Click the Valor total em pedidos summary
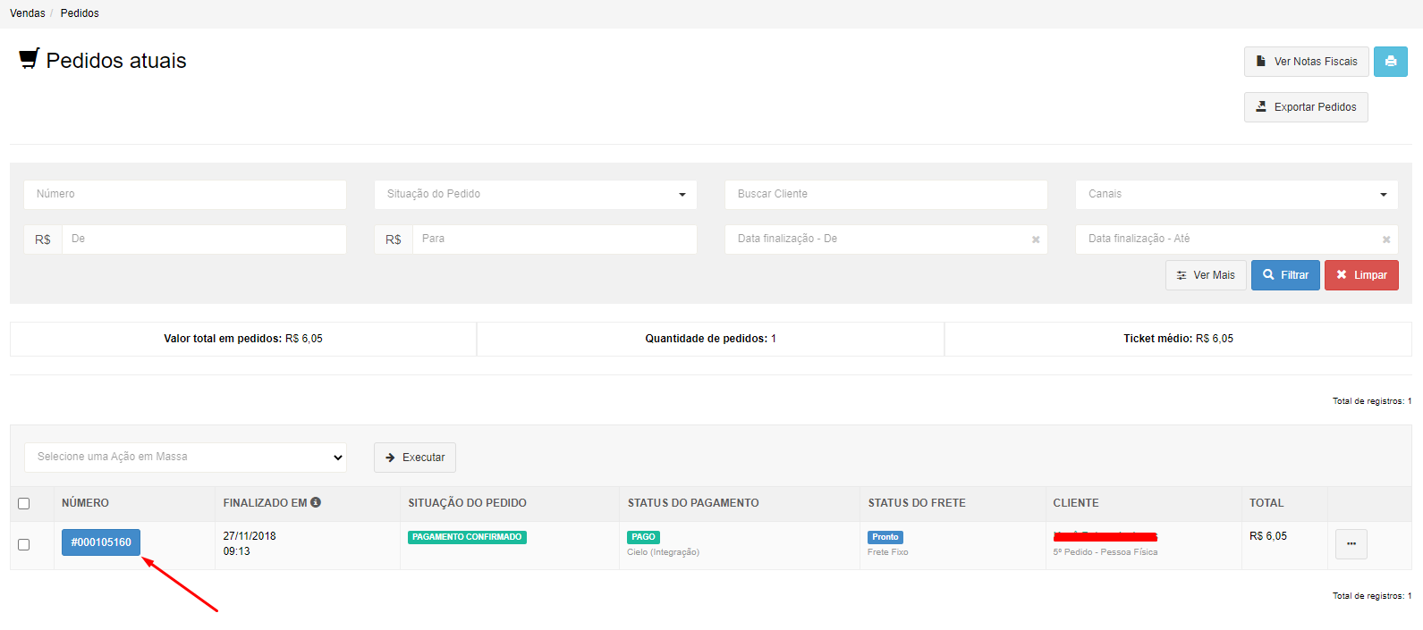The image size is (1423, 630). (x=243, y=339)
